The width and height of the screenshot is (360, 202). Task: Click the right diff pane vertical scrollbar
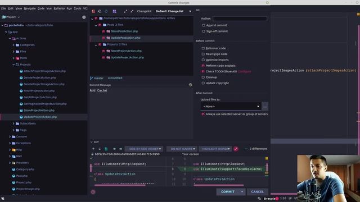(x=267, y=168)
